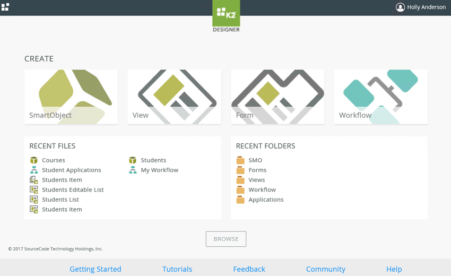Open the Views recent folder
Screen dimensions: 451x276
click(x=257, y=180)
